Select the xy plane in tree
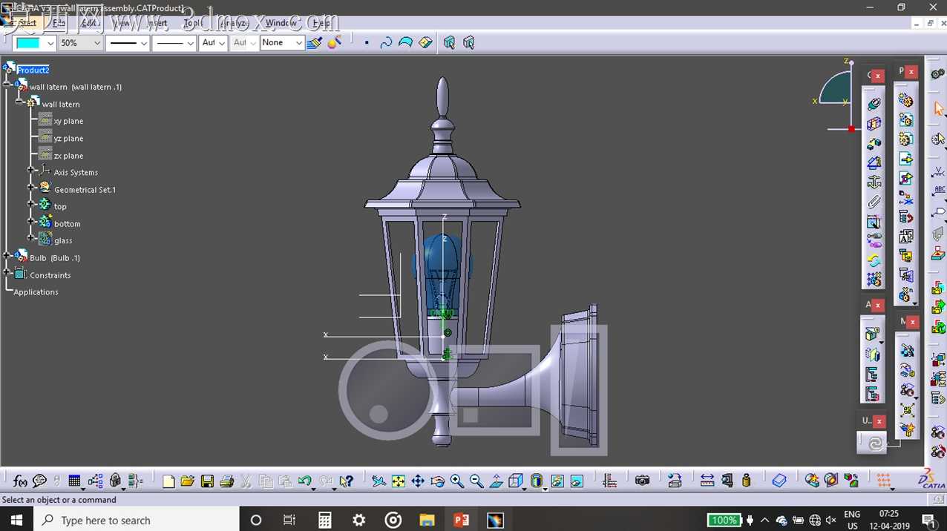Viewport: 947px width, 531px height. click(x=68, y=121)
